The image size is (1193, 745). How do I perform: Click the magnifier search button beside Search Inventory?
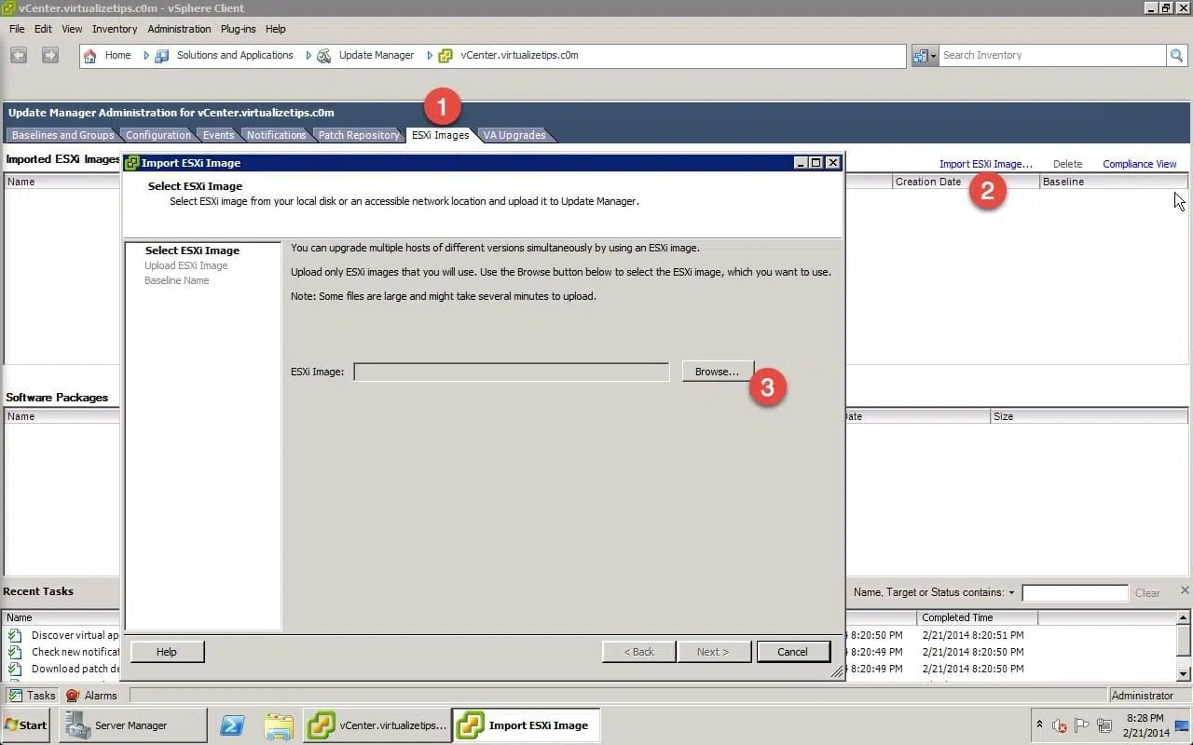pos(1176,56)
